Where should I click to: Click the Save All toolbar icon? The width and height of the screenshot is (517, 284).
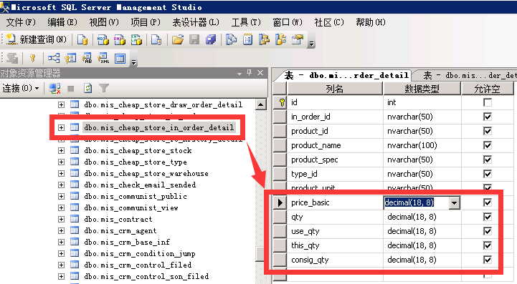pyautogui.click(x=211, y=40)
